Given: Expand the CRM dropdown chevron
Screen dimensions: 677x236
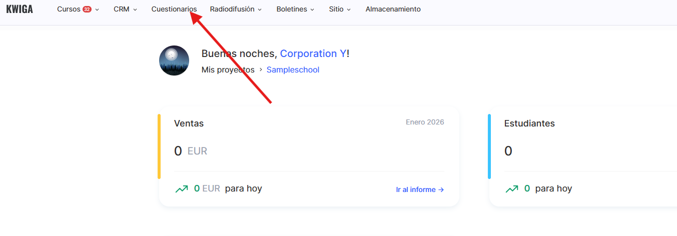Looking at the screenshot, I should (x=135, y=9).
